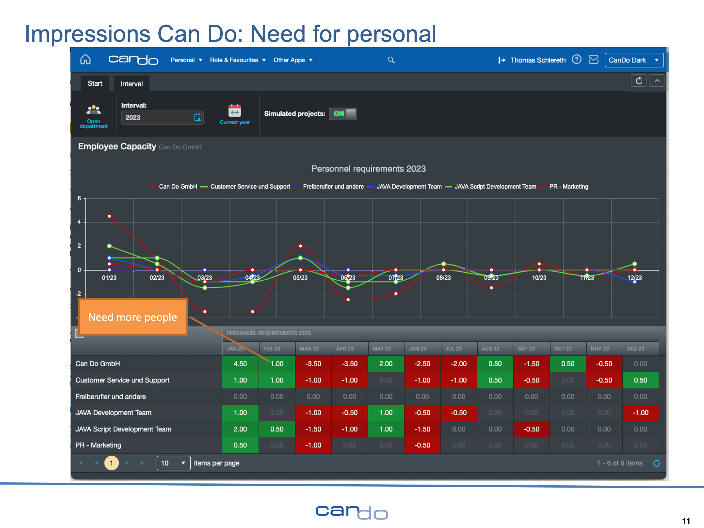
Task: Click the MAR 23 column header
Action: (313, 349)
